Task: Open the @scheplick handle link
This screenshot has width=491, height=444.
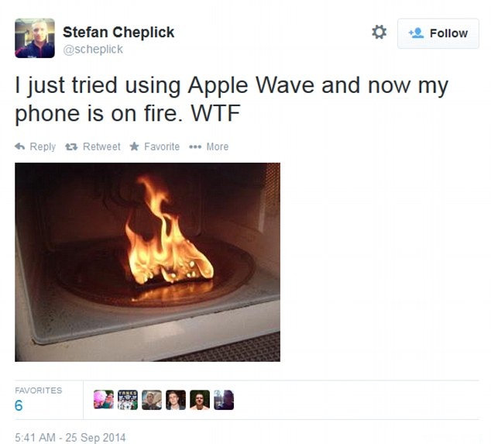Action: 93,50
